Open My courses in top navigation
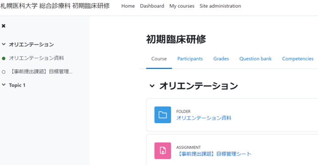318x165 pixels. pos(182,6)
